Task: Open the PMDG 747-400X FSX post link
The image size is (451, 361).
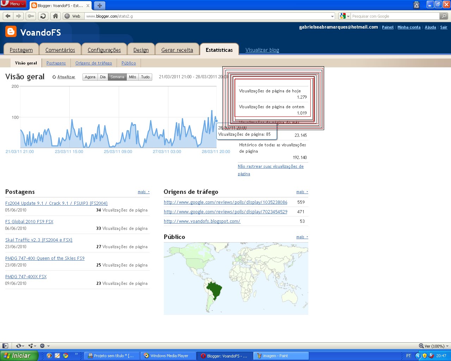Action: tap(26, 277)
